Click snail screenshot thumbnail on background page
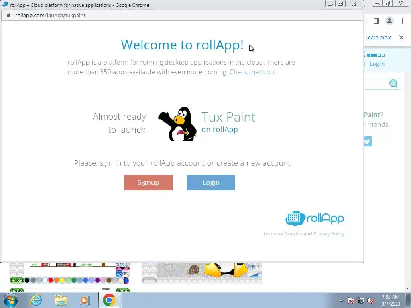The height and width of the screenshot is (308, 411). point(202,274)
